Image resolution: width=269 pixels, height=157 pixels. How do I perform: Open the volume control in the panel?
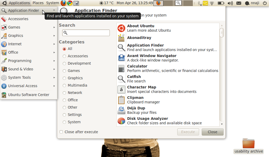click(x=230, y=3)
